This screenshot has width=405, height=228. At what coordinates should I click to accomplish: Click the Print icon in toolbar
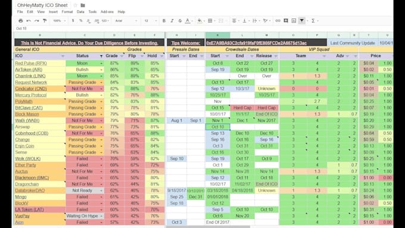point(21,21)
